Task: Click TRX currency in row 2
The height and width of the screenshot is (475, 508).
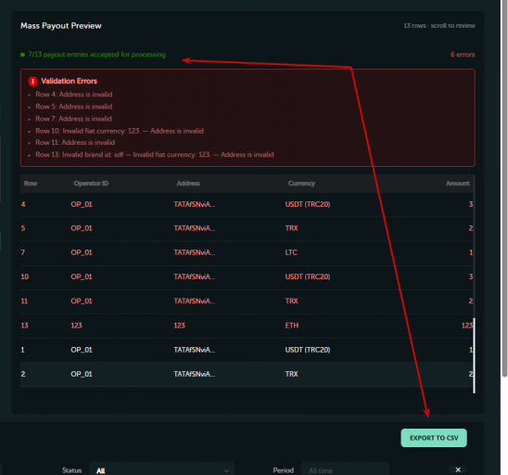Action: pos(291,374)
